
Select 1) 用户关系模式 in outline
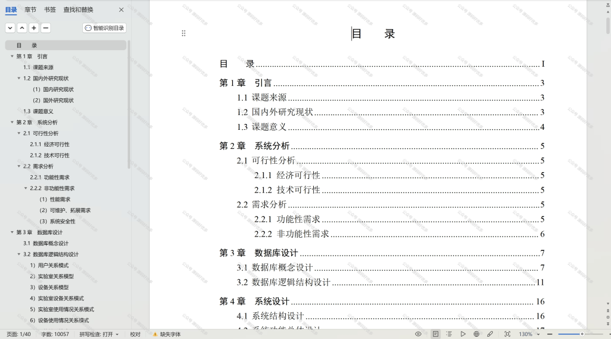(x=50, y=266)
